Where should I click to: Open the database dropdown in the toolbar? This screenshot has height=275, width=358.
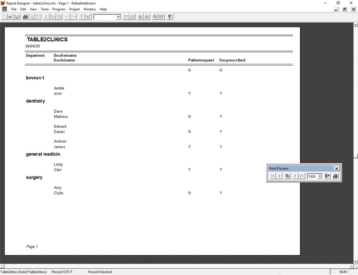[118, 17]
